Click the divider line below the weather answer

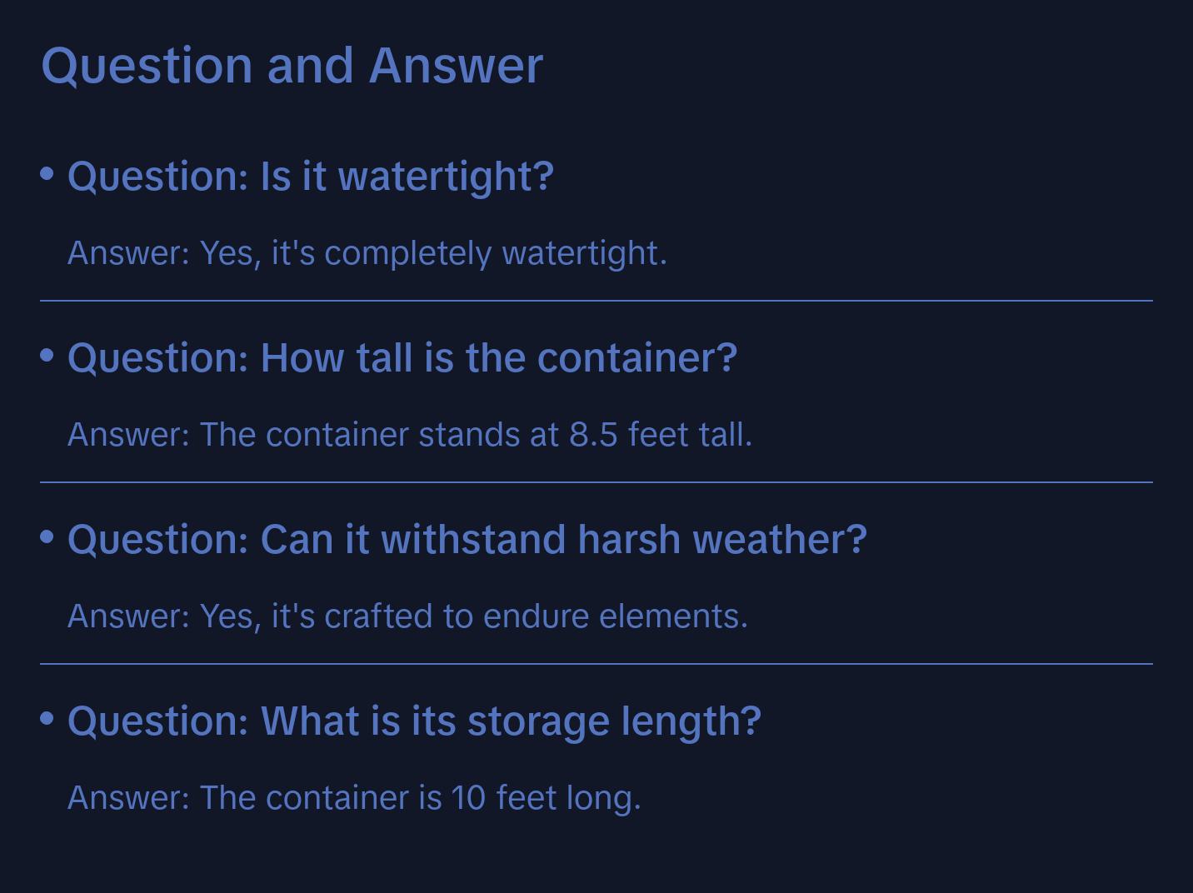click(596, 664)
